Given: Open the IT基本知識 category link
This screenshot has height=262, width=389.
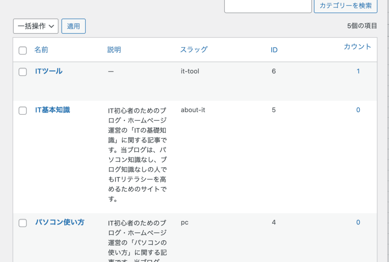Looking at the screenshot, I should click(52, 110).
